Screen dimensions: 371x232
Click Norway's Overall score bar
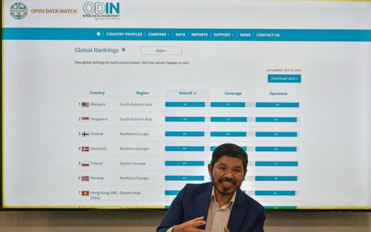pyautogui.click(x=187, y=178)
